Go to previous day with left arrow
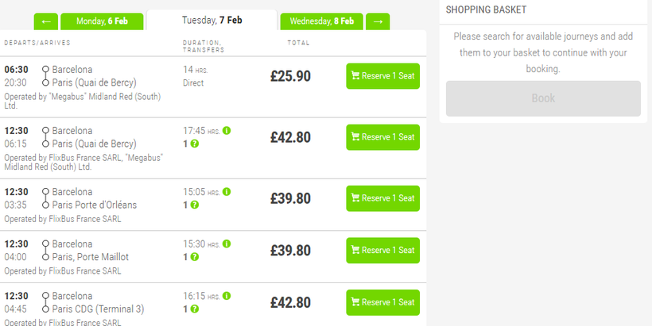 pos(46,21)
